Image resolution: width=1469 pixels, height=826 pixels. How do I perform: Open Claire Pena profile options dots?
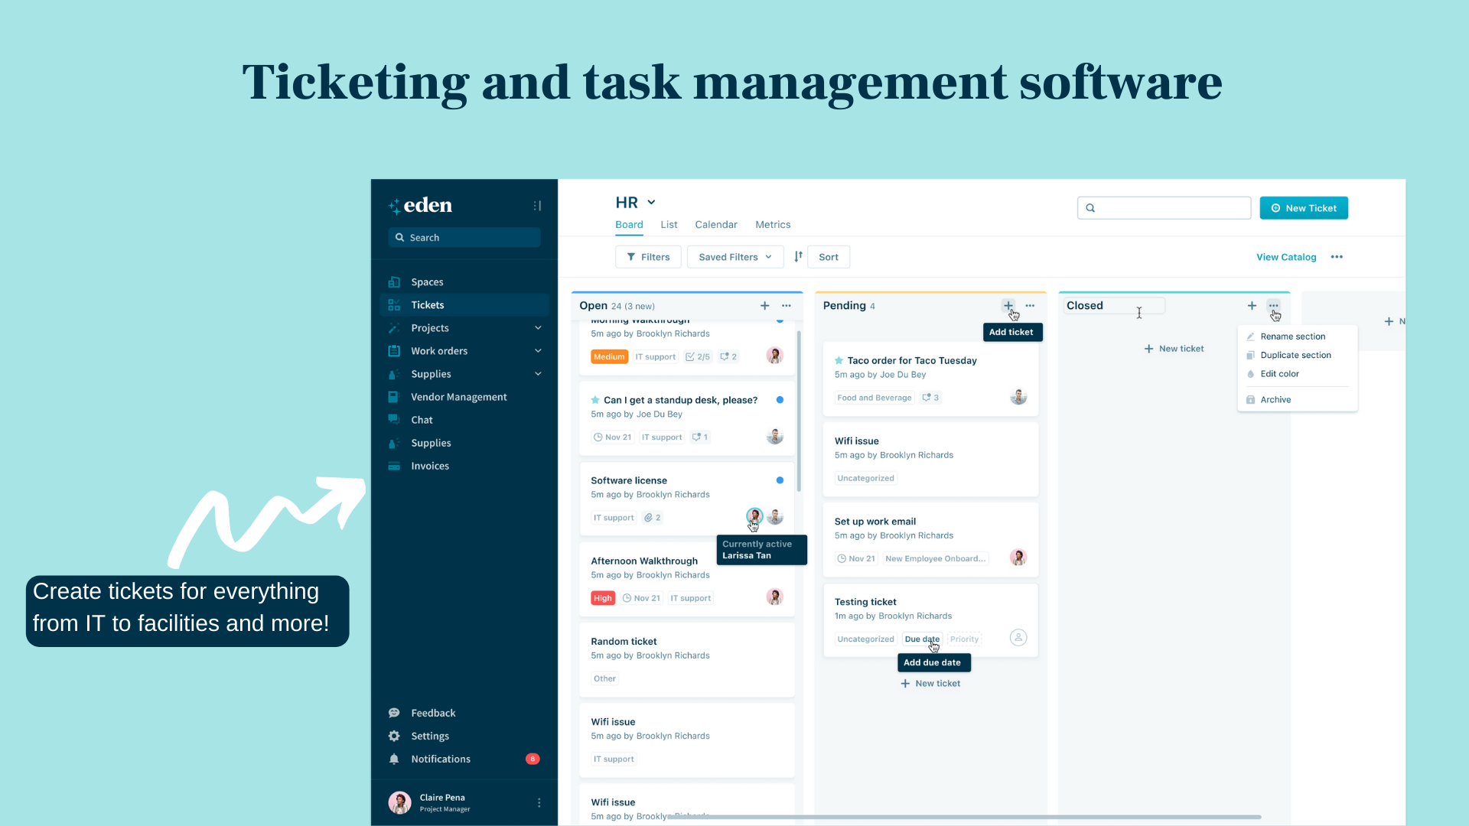(539, 802)
